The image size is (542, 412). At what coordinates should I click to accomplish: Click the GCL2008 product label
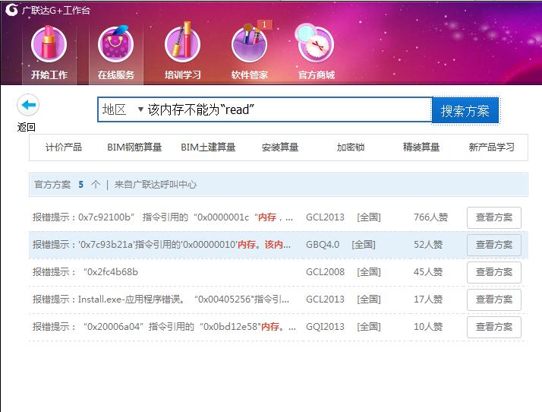[325, 272]
